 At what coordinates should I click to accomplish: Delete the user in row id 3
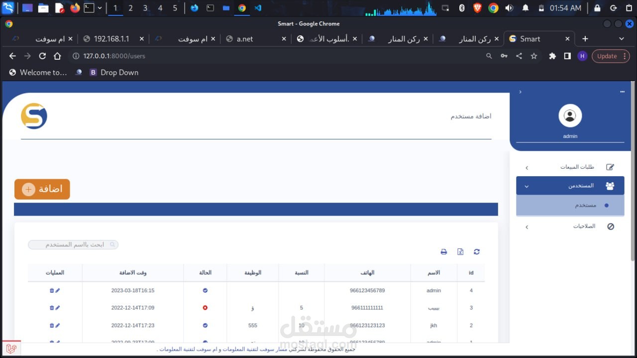click(x=52, y=308)
